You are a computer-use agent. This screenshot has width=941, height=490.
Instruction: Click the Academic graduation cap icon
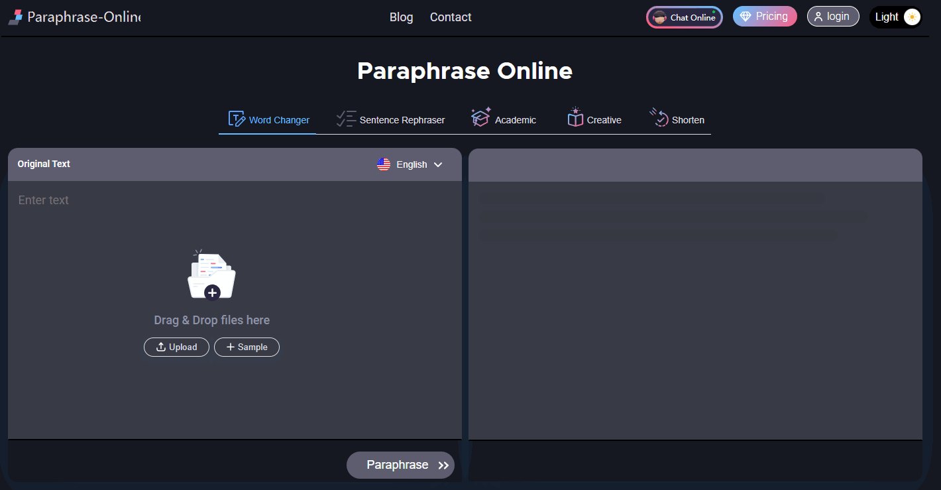coord(480,117)
